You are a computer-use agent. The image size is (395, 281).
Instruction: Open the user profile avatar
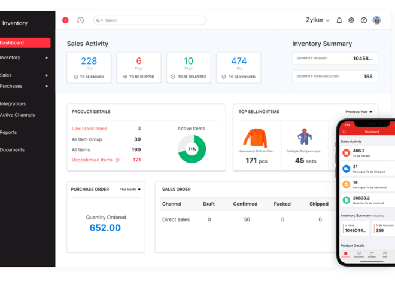[x=376, y=20]
